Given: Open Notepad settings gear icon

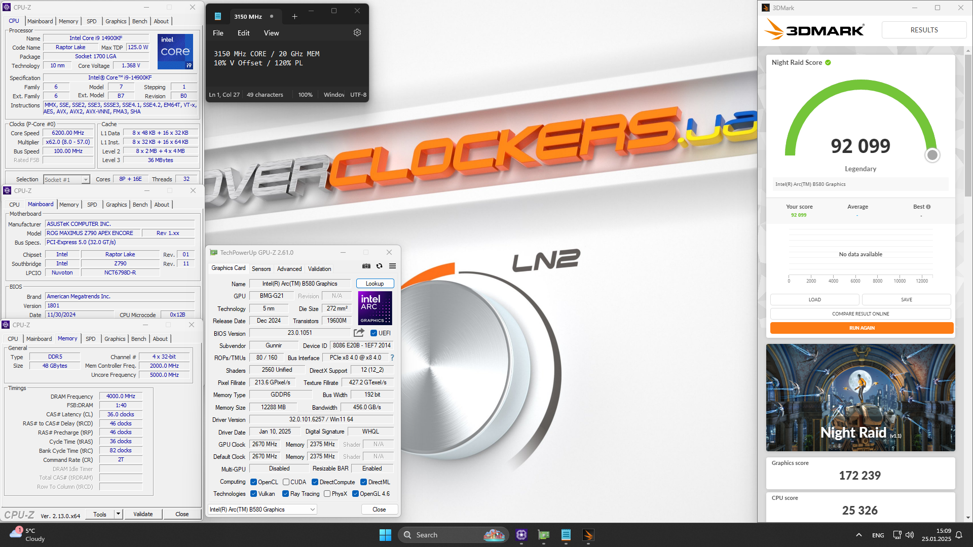Looking at the screenshot, I should click(x=357, y=32).
